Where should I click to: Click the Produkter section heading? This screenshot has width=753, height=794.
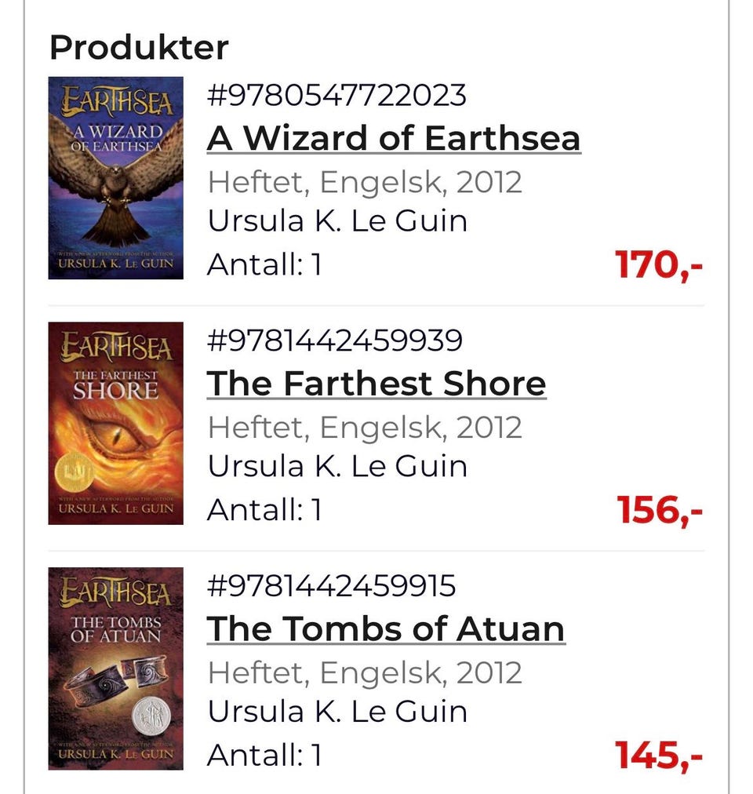(139, 48)
